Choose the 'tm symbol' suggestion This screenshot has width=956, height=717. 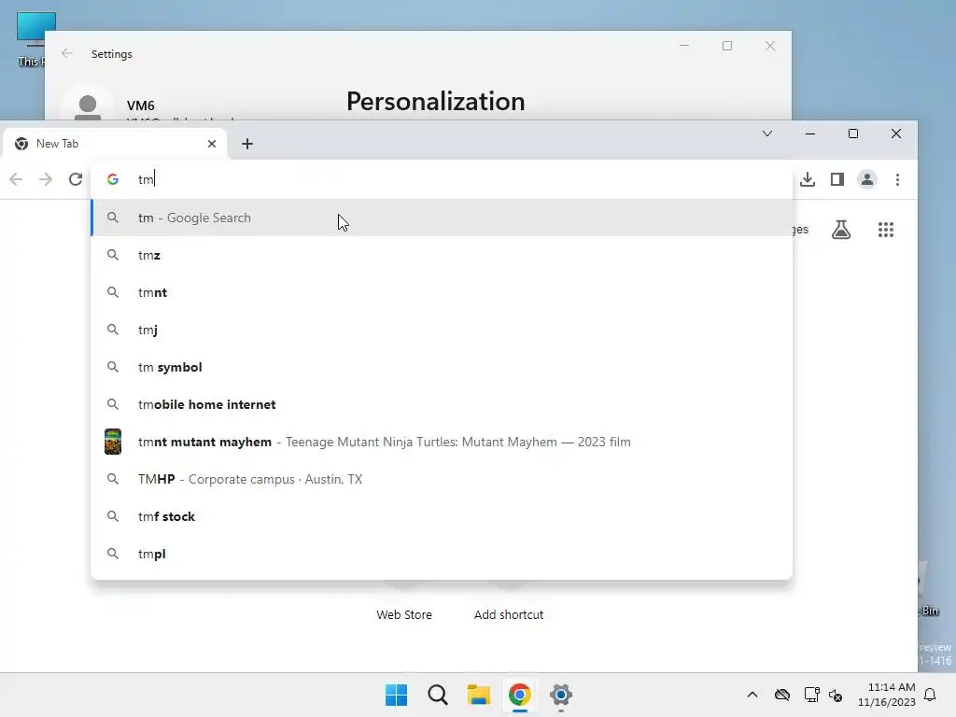(442, 367)
